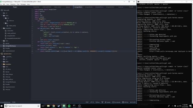Open the File menu in Atom
Image resolution: width=193 pixels, height=108 pixels.
pos(1,4)
